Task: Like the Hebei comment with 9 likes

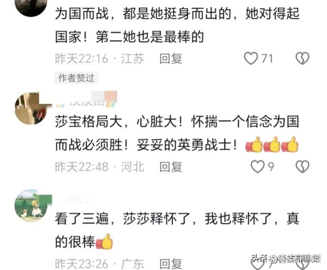Action: [x=257, y=167]
